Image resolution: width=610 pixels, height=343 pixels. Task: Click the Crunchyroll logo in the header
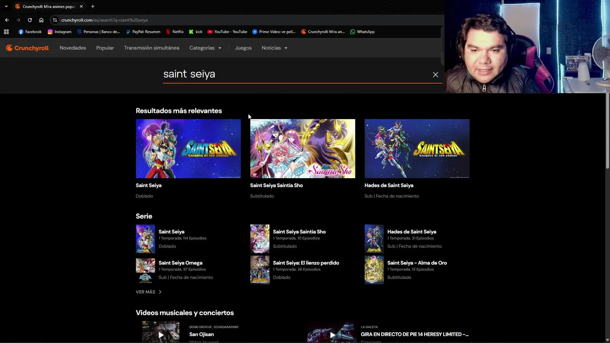tap(27, 48)
